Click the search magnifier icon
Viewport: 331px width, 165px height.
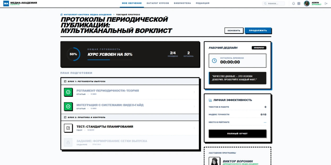point(266,4)
